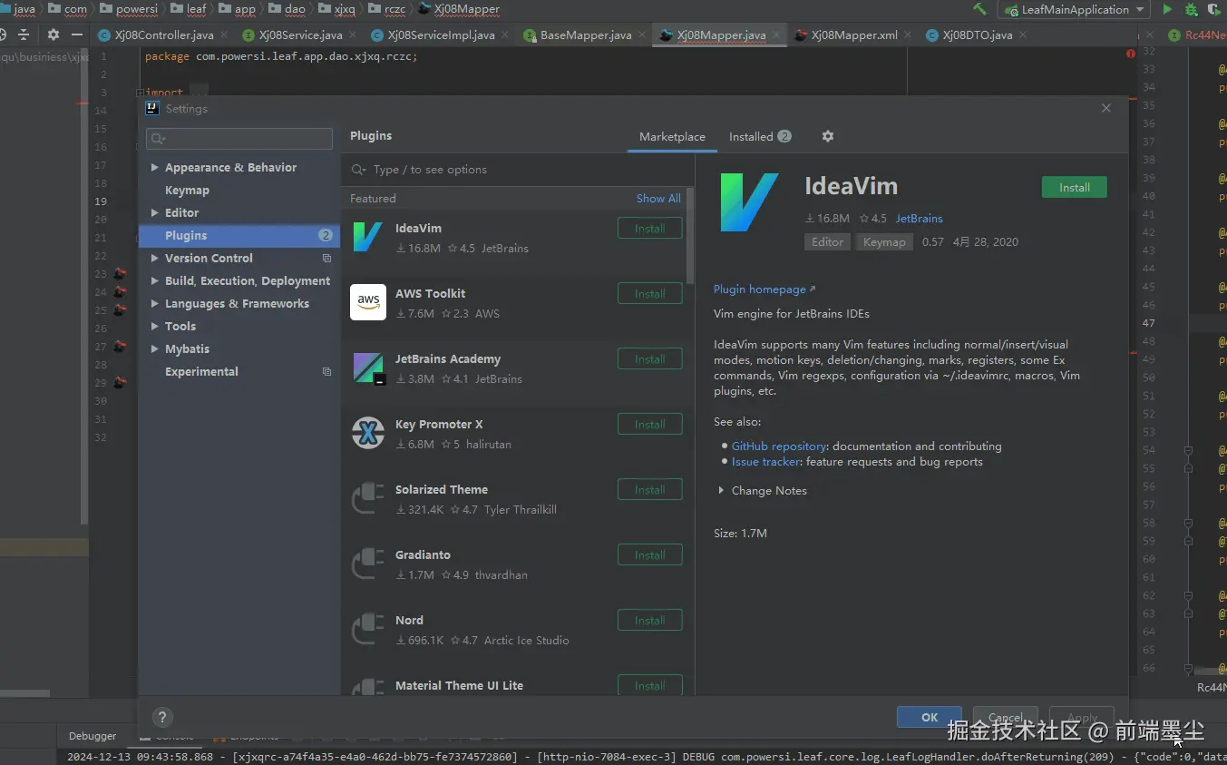Close the Xj08Mapper.xml editor tab
Image resolution: width=1227 pixels, height=765 pixels.
(x=909, y=35)
